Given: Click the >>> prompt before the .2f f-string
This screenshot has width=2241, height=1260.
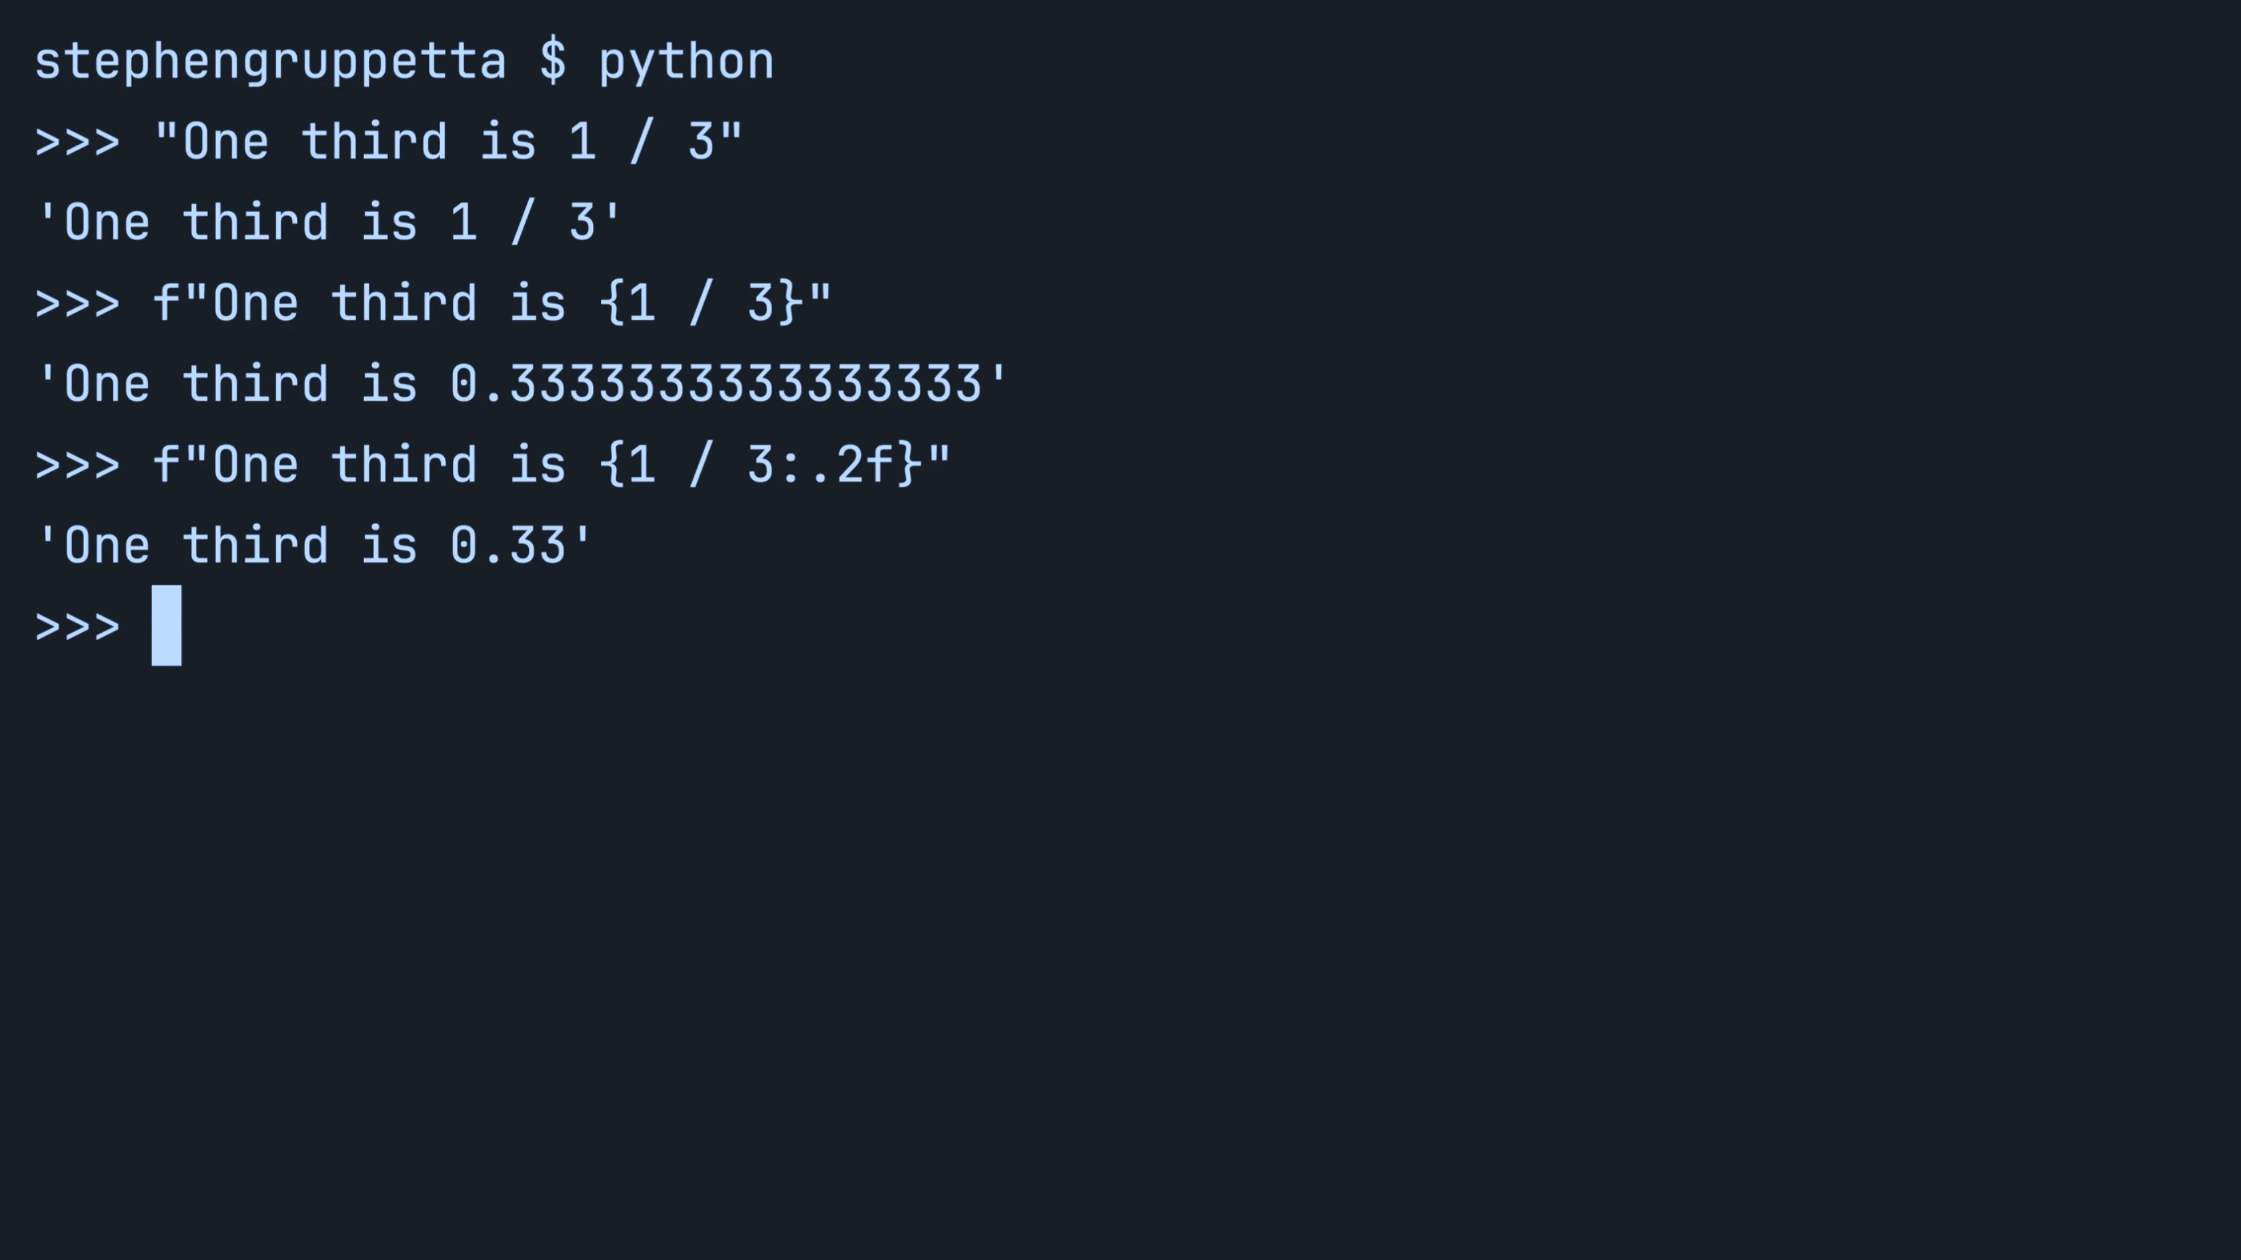Looking at the screenshot, I should tap(77, 465).
